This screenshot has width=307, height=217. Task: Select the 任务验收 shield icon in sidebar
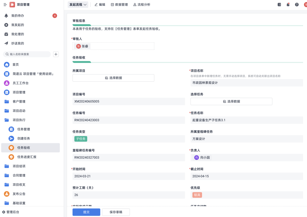click(x=23, y=147)
